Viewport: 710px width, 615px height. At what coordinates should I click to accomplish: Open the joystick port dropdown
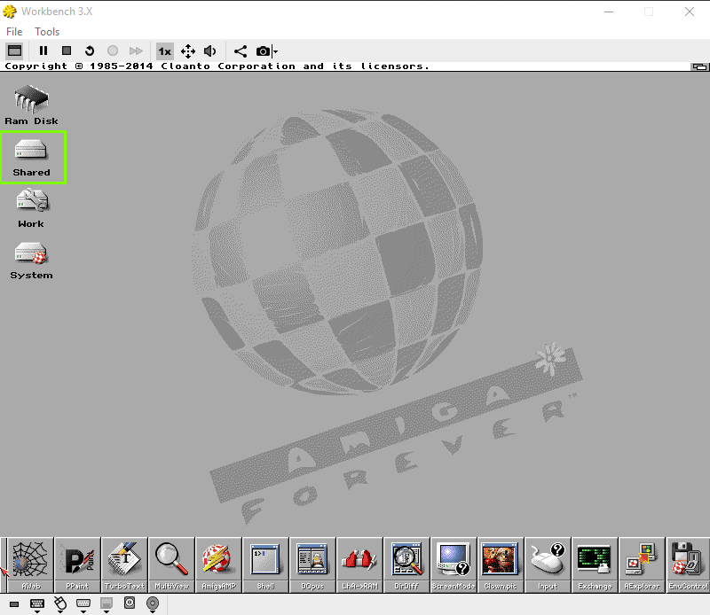click(83, 605)
